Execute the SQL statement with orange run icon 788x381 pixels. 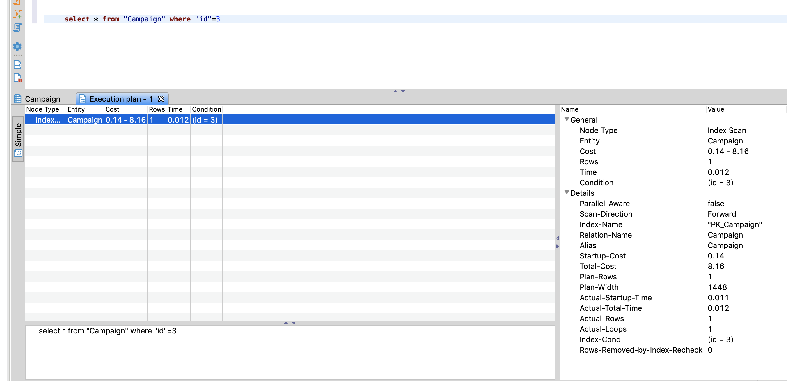(17, 2)
